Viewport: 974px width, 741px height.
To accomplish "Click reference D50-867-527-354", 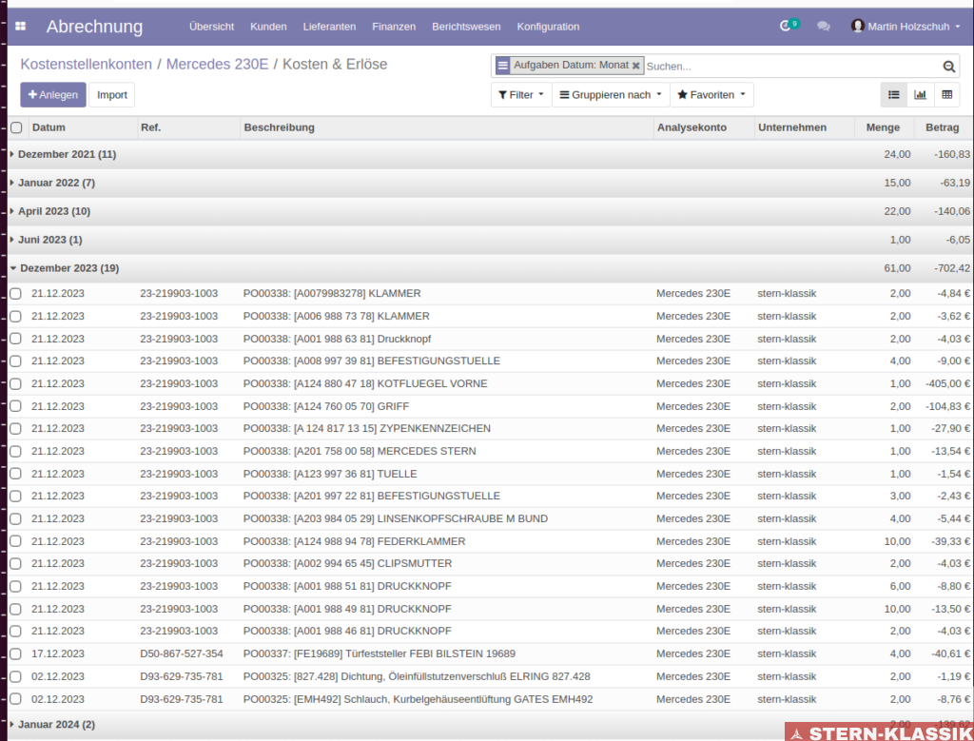I will pyautogui.click(x=182, y=654).
